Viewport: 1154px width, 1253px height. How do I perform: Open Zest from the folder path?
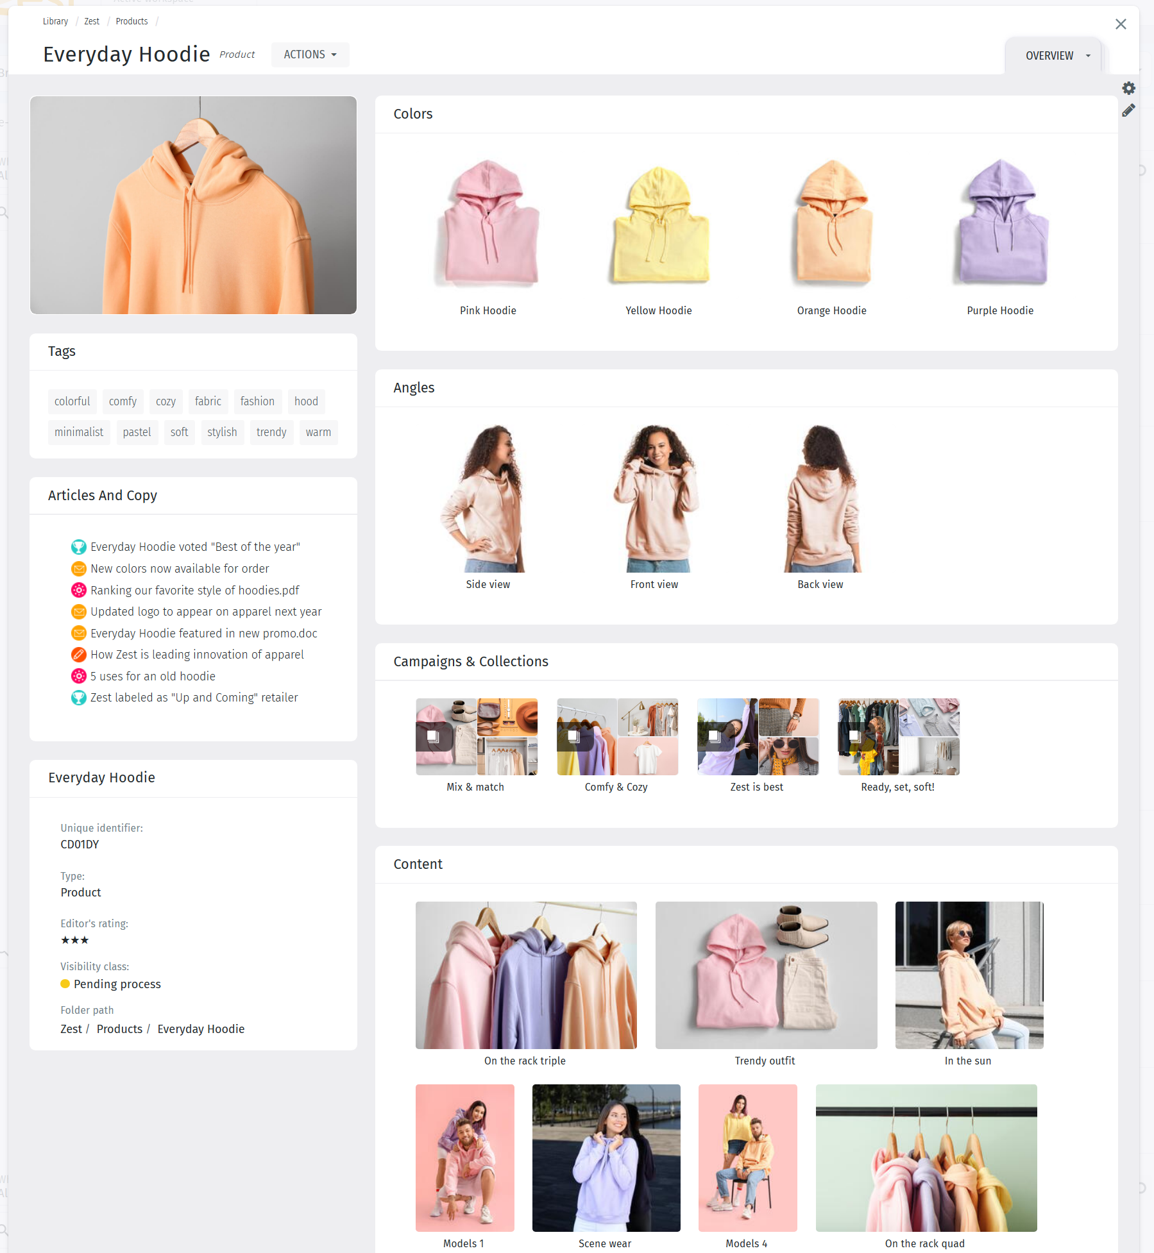click(x=71, y=1029)
